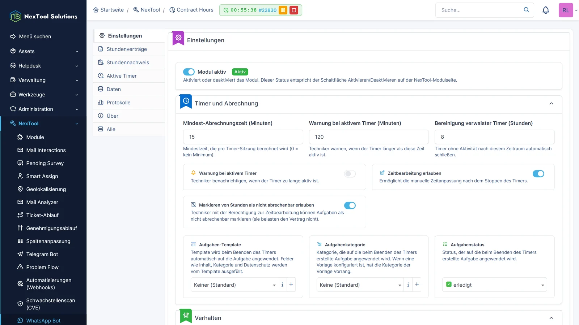Click Warnung bei aktivem Timer field 120
The image size is (579, 325).
(369, 137)
